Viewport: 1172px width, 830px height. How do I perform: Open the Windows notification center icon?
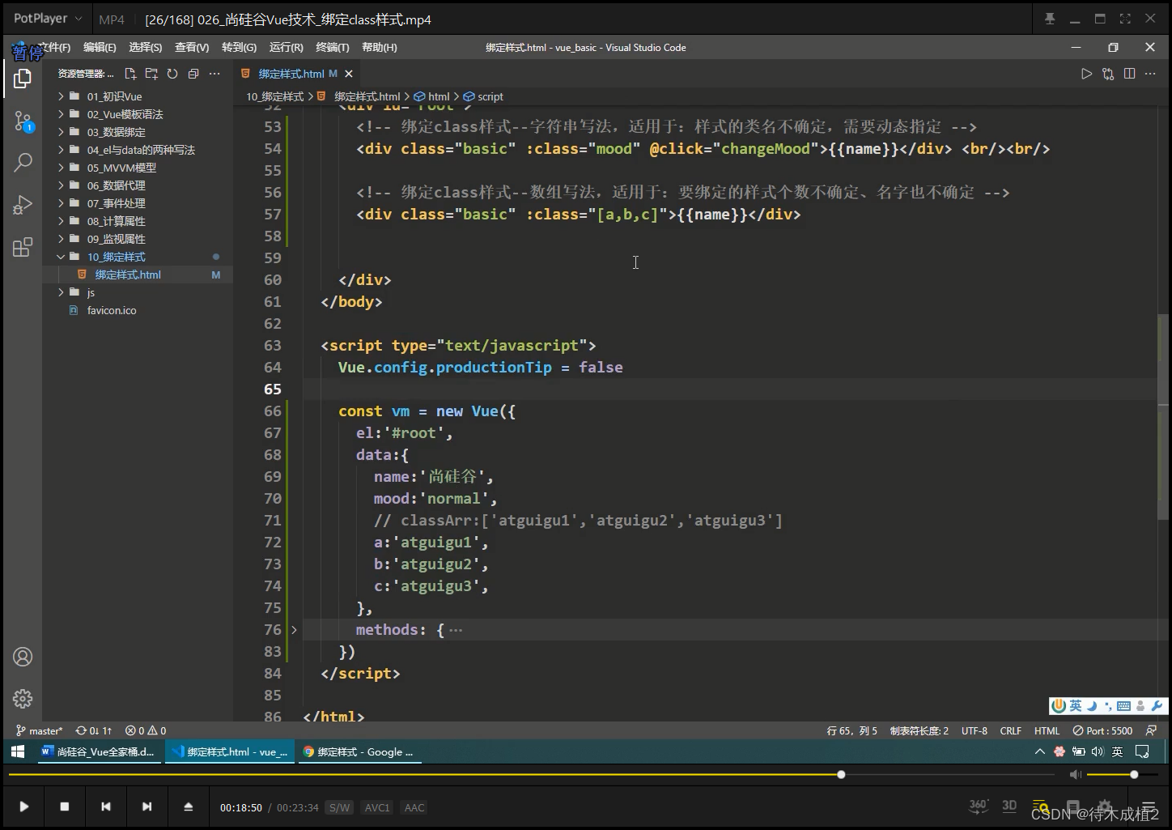click(1142, 751)
